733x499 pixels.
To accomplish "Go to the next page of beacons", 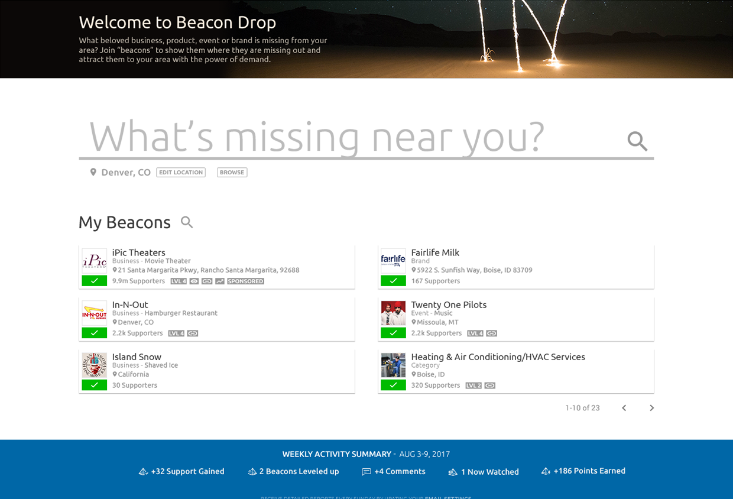I will (x=651, y=407).
